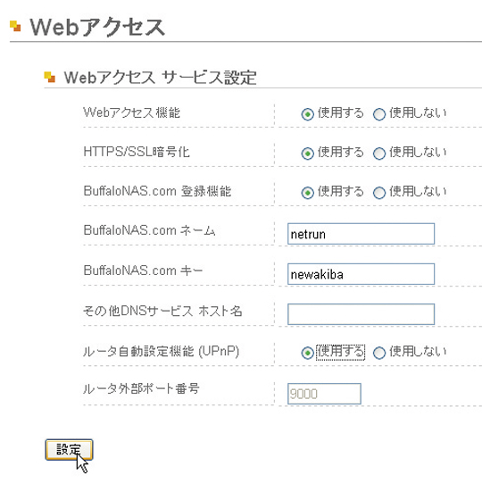Click the Webアクセス サービス設定 section heading

point(160,78)
